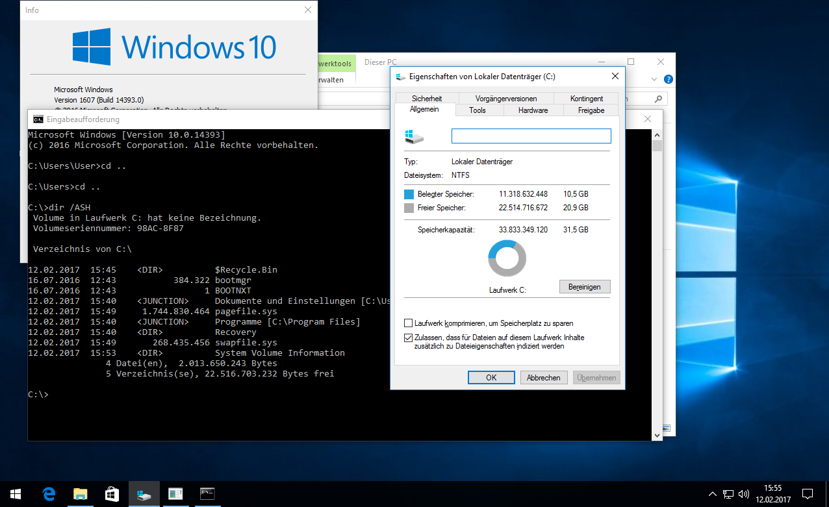Switch to the Freigabe tab
Image resolution: width=829 pixels, height=507 pixels.
tap(592, 110)
